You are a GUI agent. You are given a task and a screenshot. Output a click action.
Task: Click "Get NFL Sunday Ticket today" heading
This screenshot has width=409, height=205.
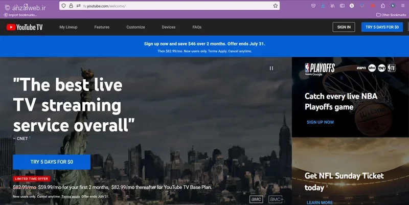point(344,181)
